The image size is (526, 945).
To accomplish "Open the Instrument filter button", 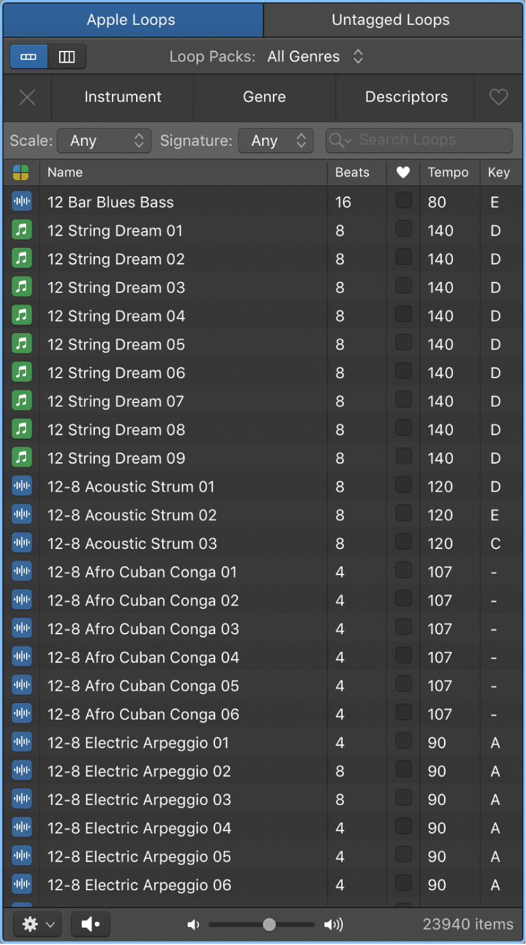I will 123,97.
